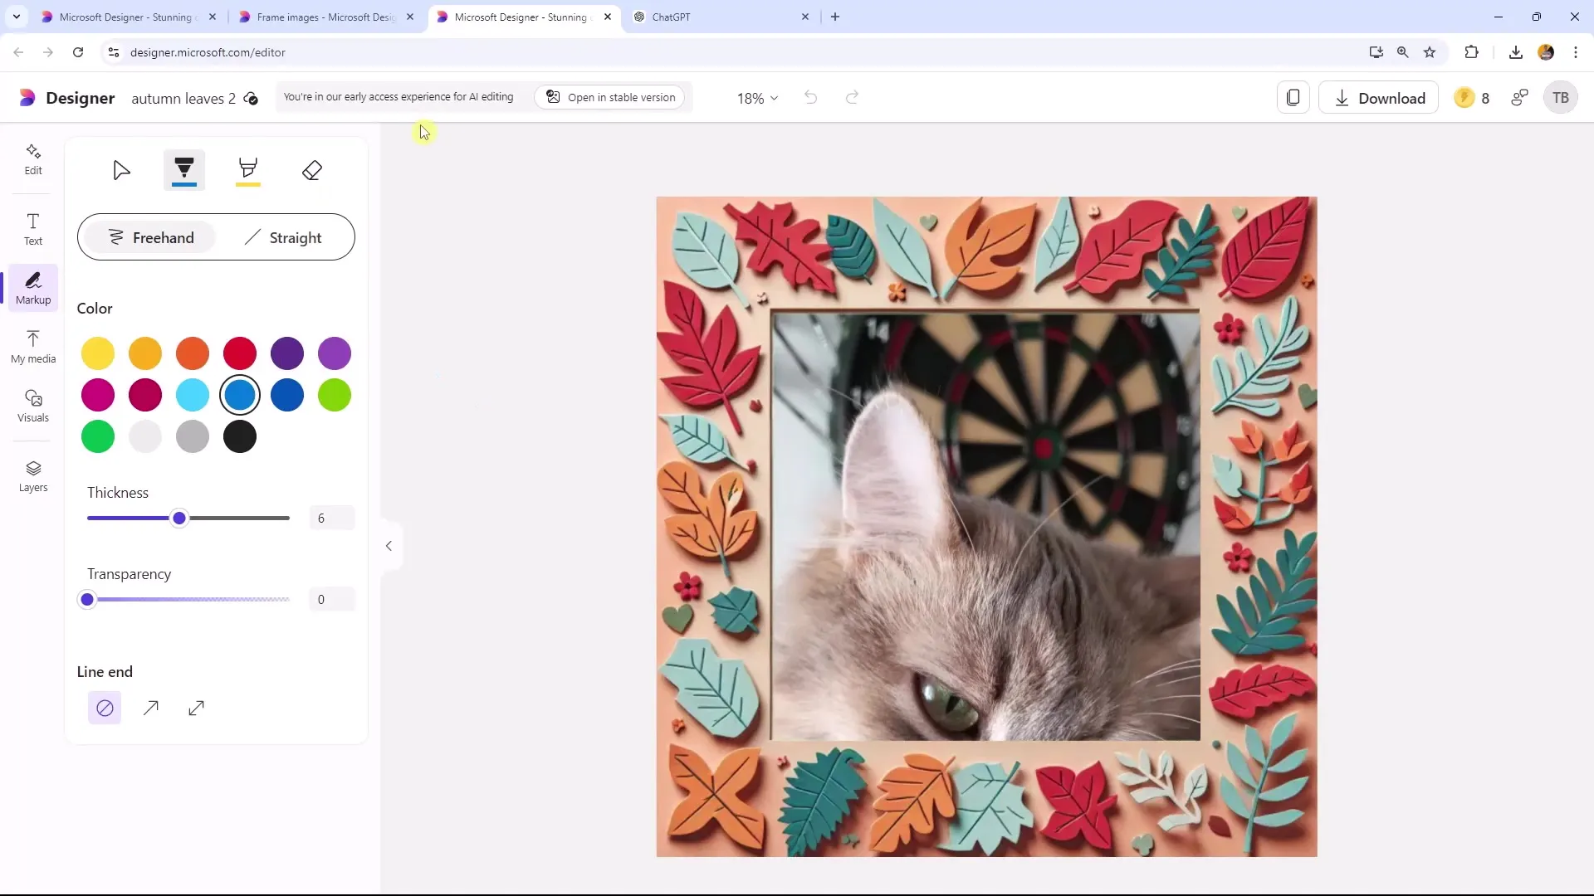Select the no line-end cap option
The width and height of the screenshot is (1594, 896).
[105, 708]
